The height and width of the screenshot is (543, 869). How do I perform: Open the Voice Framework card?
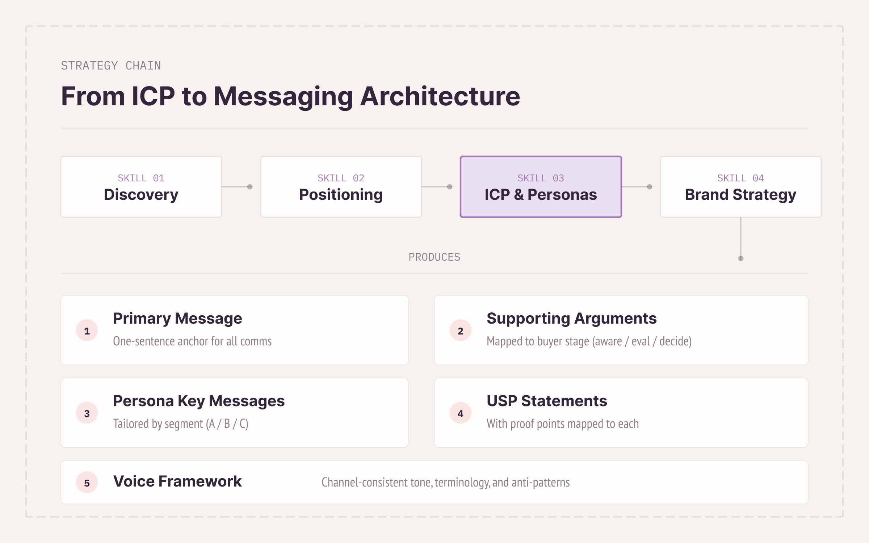[434, 482]
